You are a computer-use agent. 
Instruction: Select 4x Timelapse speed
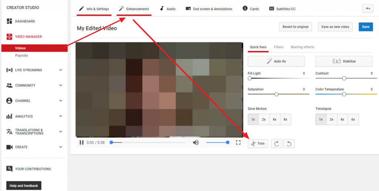point(342,120)
